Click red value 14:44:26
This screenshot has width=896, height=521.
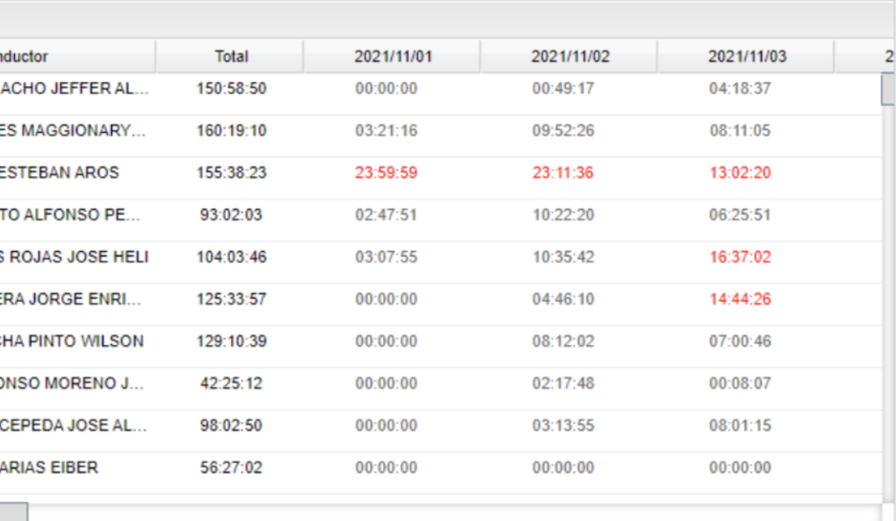(740, 299)
